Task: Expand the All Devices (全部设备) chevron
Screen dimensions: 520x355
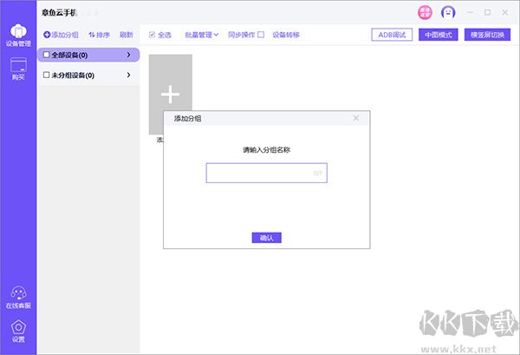Action: 128,55
